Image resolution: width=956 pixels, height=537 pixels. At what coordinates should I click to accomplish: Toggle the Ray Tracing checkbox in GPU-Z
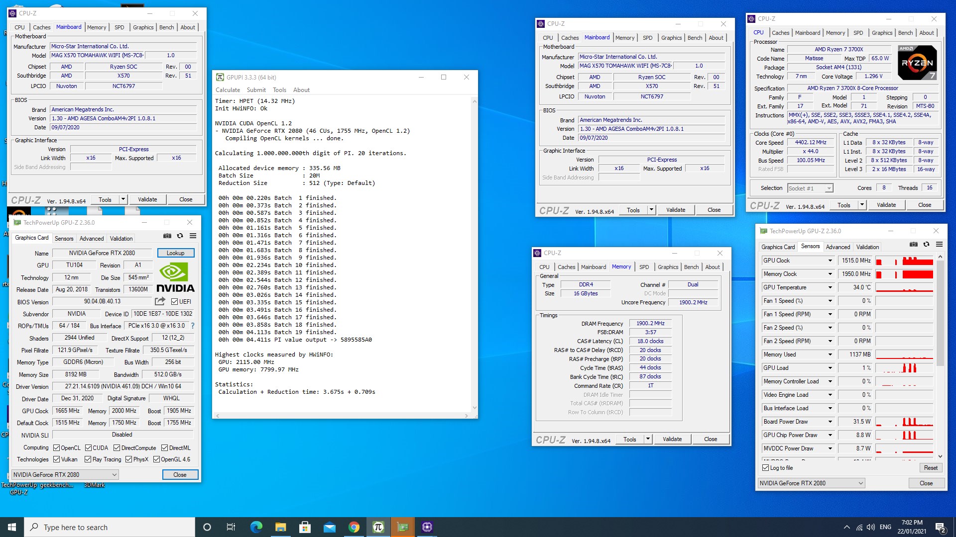point(88,459)
